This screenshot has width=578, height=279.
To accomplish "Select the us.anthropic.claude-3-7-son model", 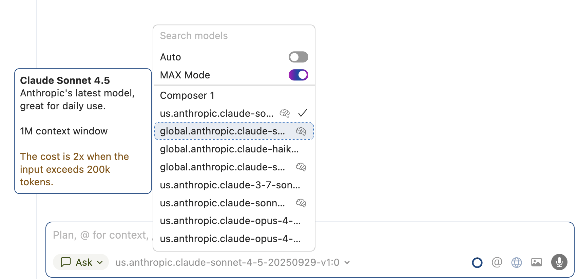I will (x=230, y=185).
